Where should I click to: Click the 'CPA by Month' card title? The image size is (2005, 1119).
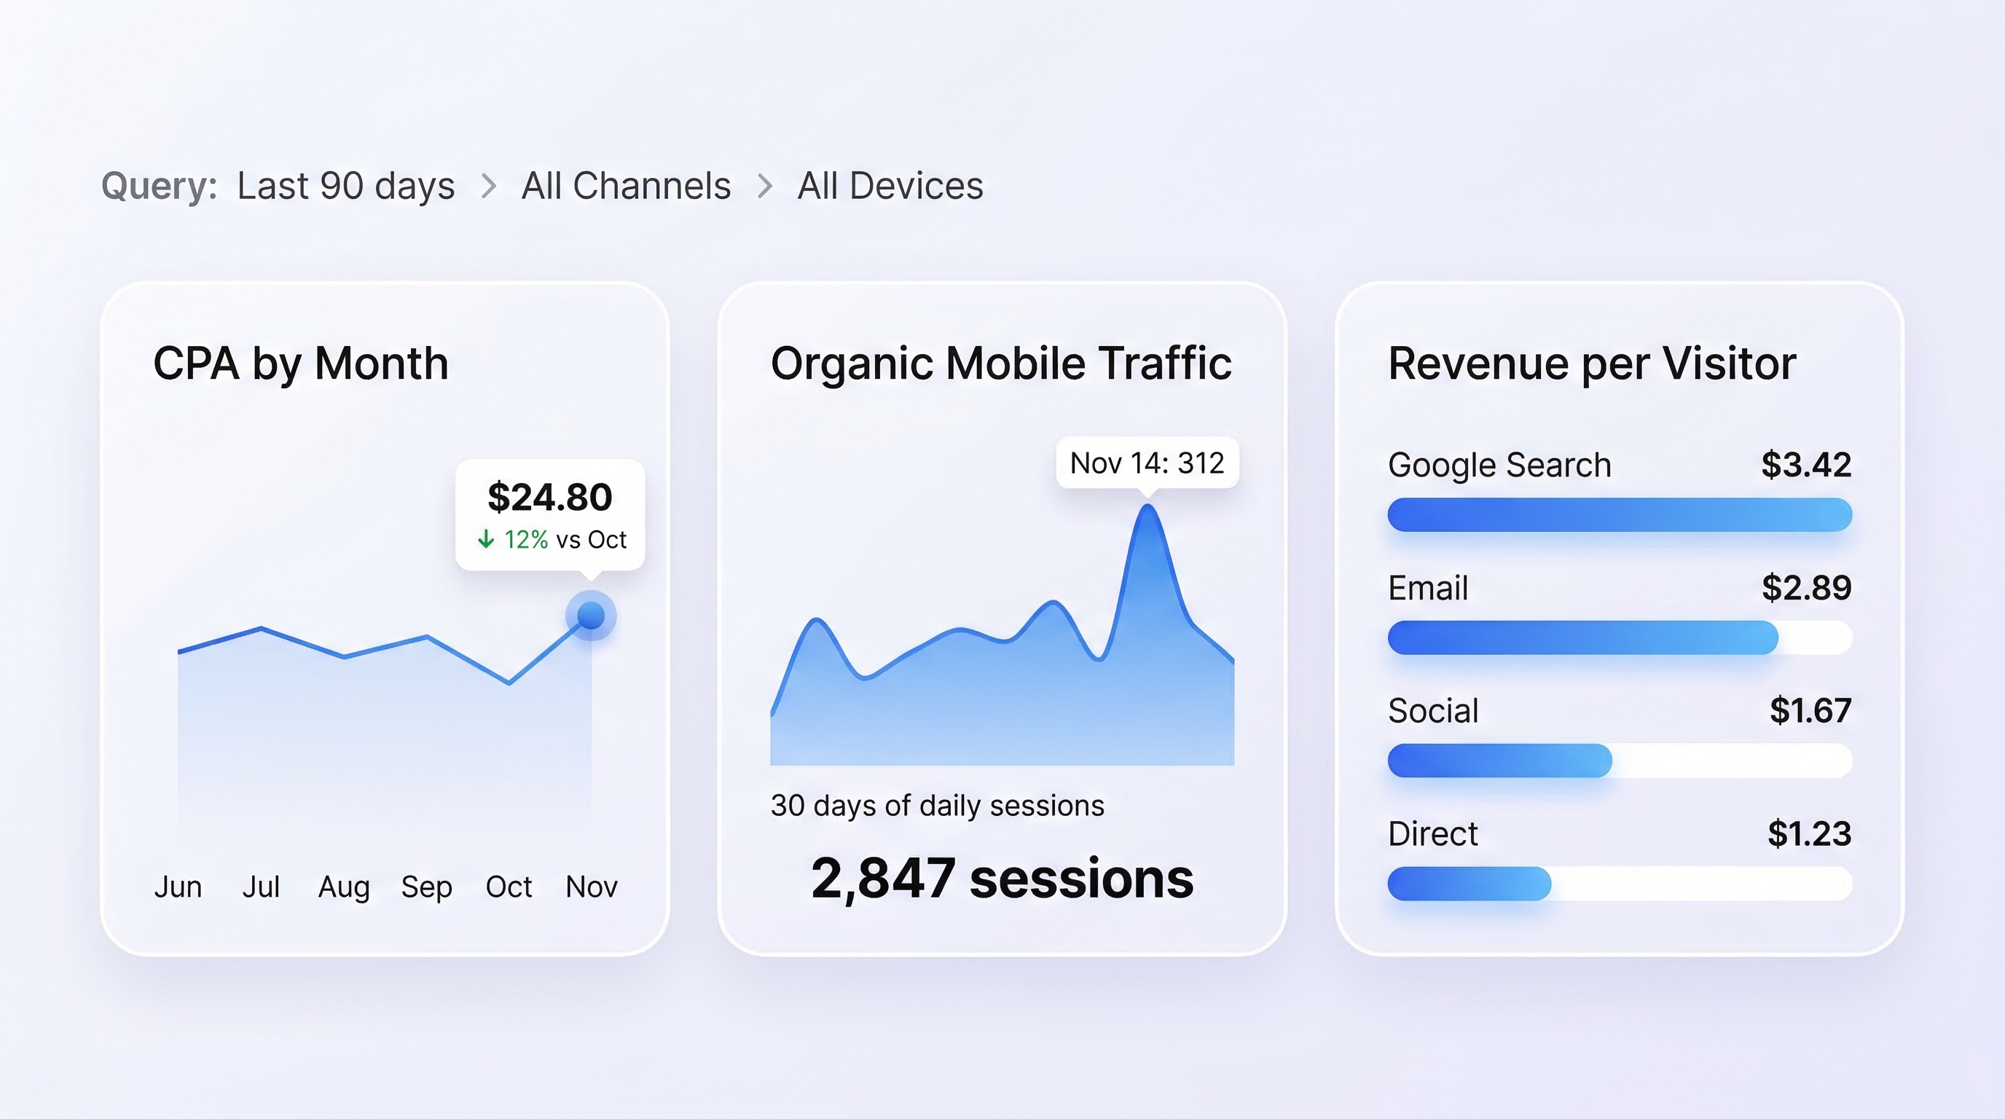(300, 364)
